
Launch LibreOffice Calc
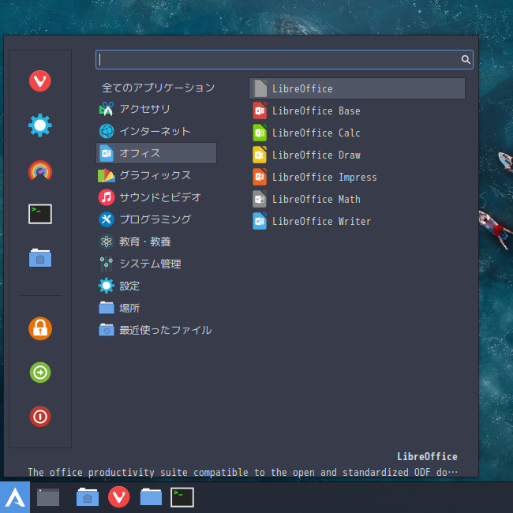pyautogui.click(x=357, y=133)
